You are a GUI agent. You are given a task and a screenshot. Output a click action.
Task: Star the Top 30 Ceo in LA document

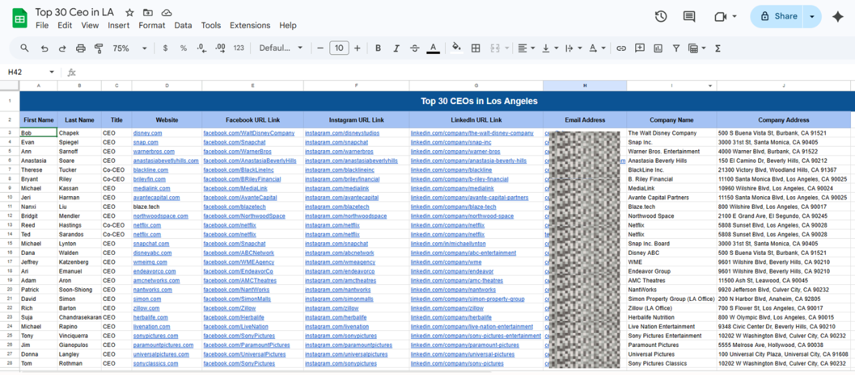[130, 13]
